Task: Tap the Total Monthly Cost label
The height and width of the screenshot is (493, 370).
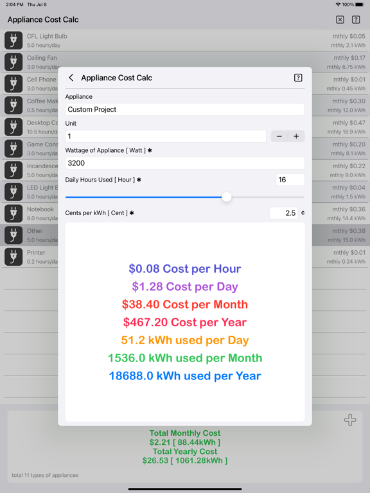Action: (x=185, y=433)
